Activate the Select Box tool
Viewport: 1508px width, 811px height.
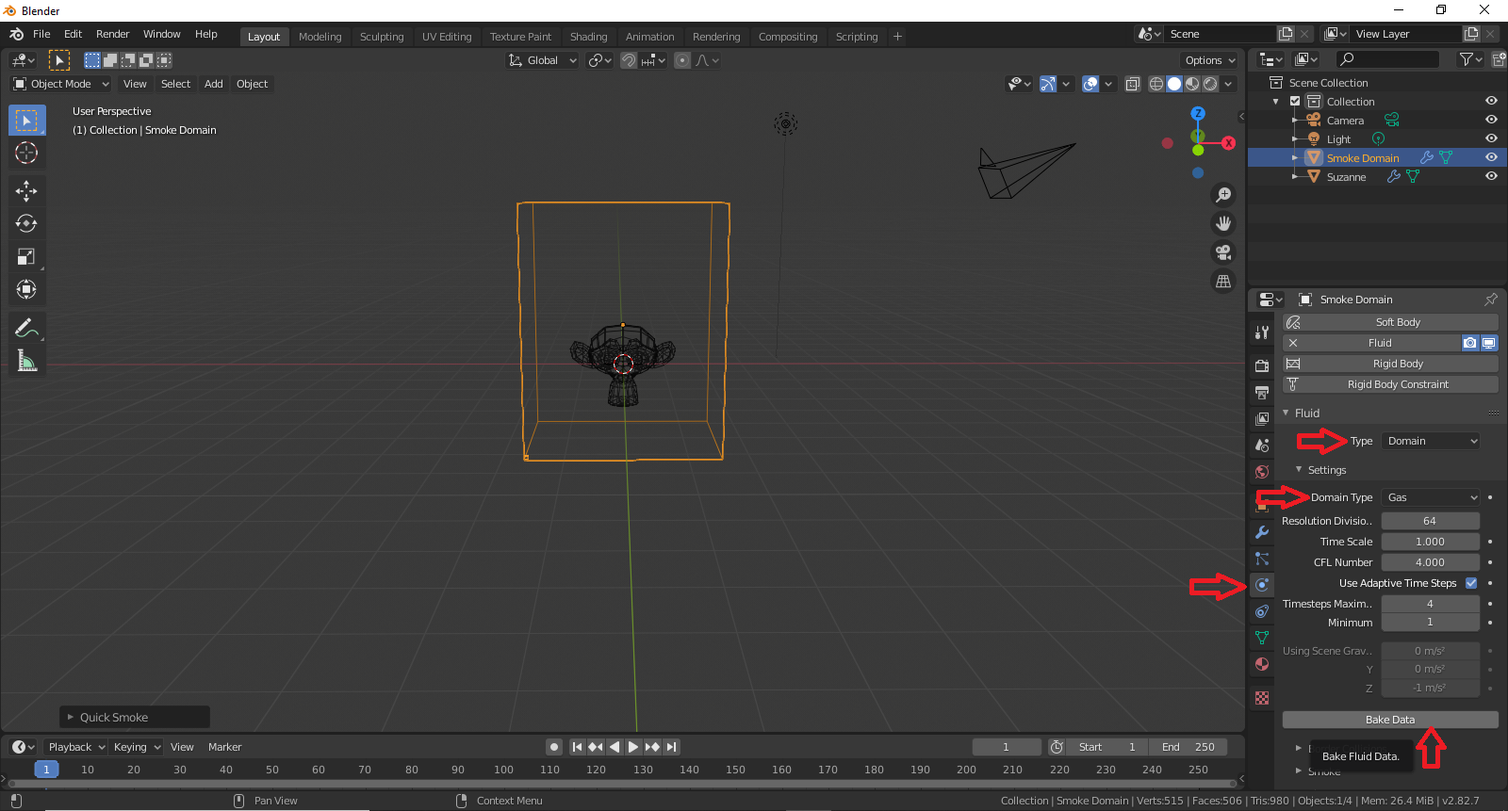[26, 121]
